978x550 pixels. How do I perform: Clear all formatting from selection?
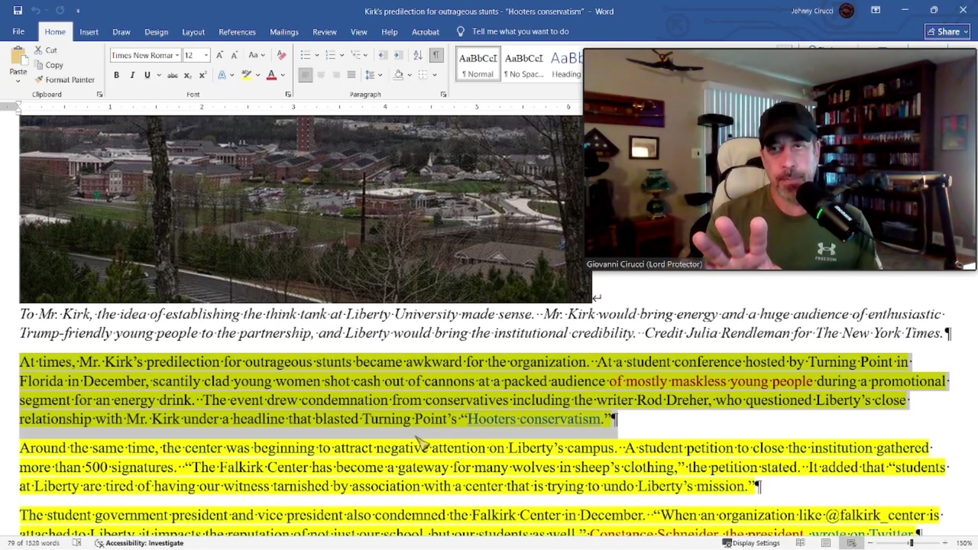click(x=281, y=55)
